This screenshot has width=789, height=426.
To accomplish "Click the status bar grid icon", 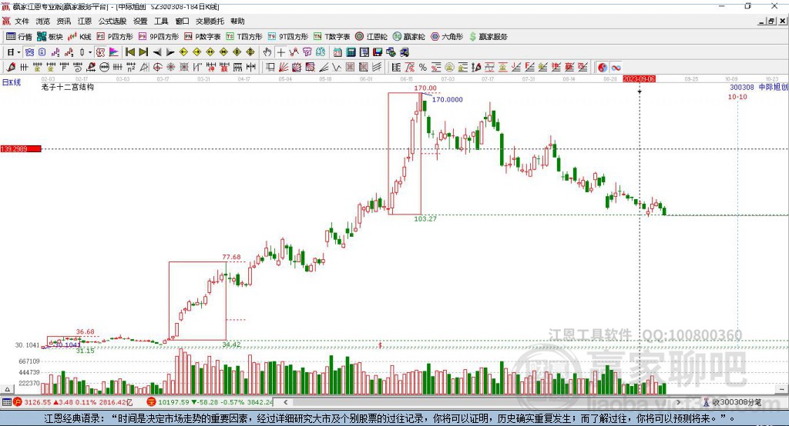I will 6,402.
